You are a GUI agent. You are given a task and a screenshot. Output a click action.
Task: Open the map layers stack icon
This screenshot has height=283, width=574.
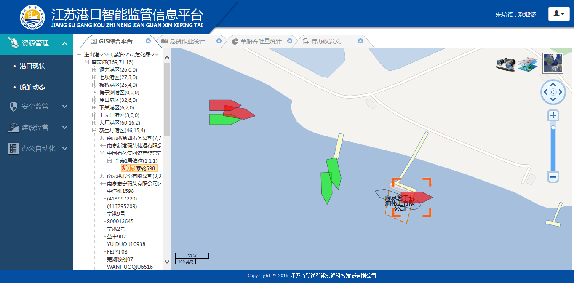coord(528,64)
